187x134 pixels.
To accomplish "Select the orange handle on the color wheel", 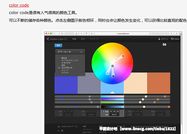I will click(123, 56).
